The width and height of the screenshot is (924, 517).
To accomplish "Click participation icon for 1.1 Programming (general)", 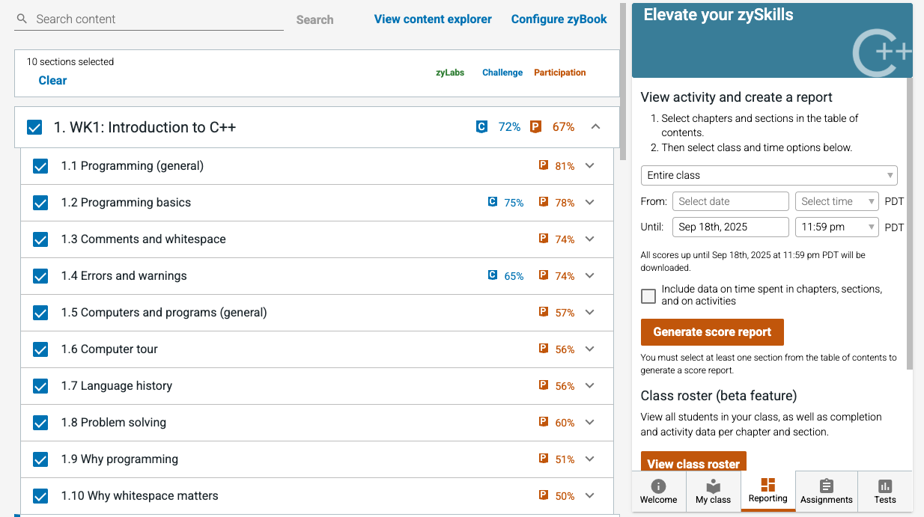I will (x=544, y=165).
